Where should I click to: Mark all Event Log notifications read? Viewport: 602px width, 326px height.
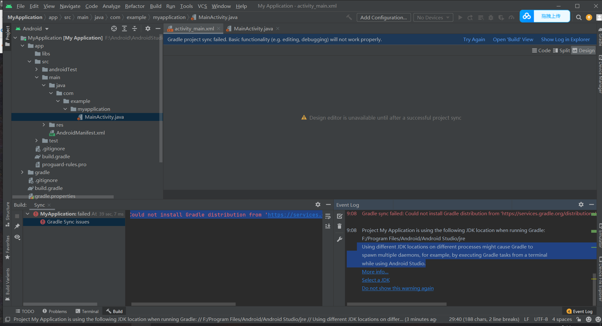click(339, 216)
